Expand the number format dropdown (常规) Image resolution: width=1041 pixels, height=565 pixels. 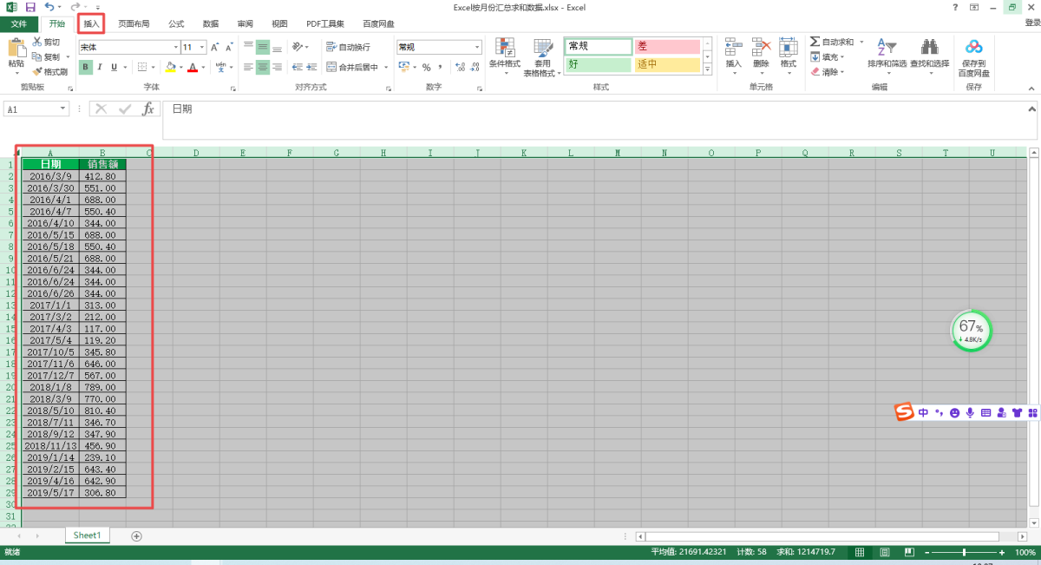(477, 47)
